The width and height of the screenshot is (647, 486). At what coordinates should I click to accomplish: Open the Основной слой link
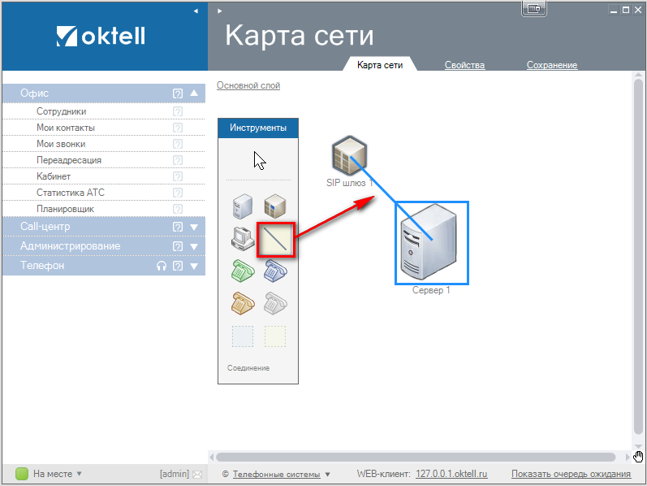248,85
